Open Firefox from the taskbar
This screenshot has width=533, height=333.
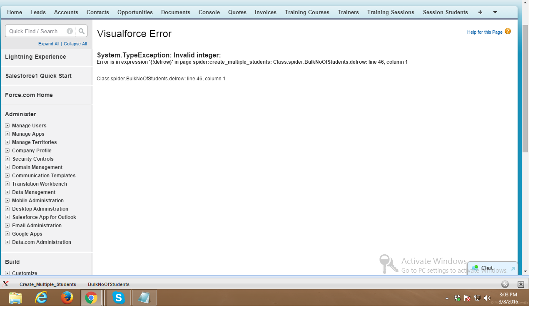67,298
